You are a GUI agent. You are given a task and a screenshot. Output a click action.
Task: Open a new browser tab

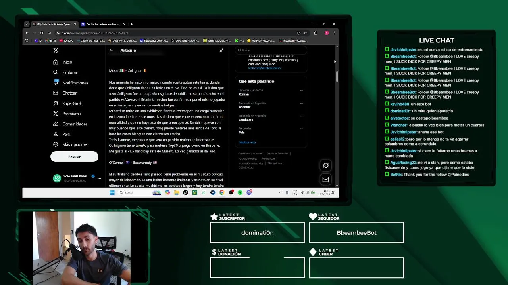point(132,24)
